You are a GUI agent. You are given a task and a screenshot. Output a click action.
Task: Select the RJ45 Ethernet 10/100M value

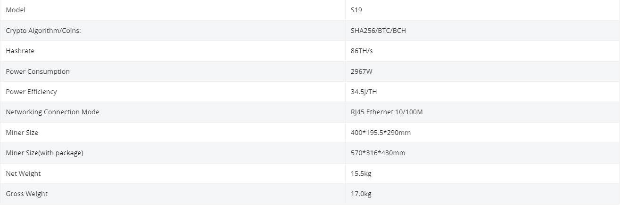tap(387, 112)
